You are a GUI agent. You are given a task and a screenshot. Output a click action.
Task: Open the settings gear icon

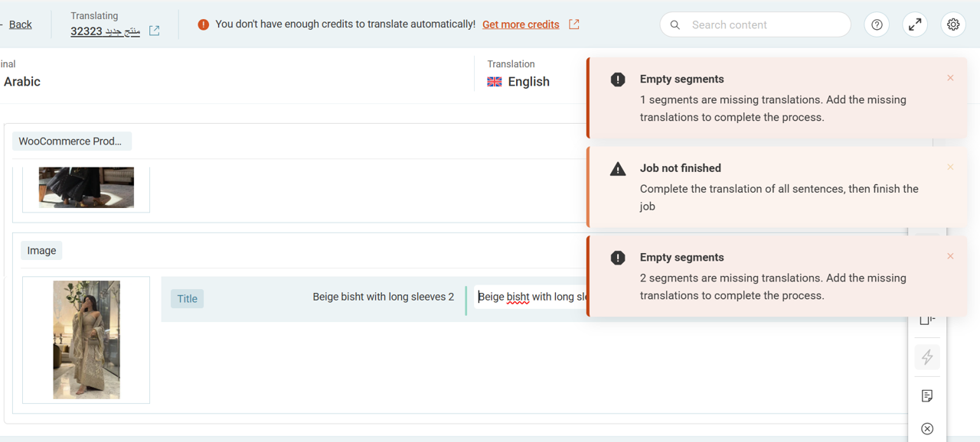[953, 24]
